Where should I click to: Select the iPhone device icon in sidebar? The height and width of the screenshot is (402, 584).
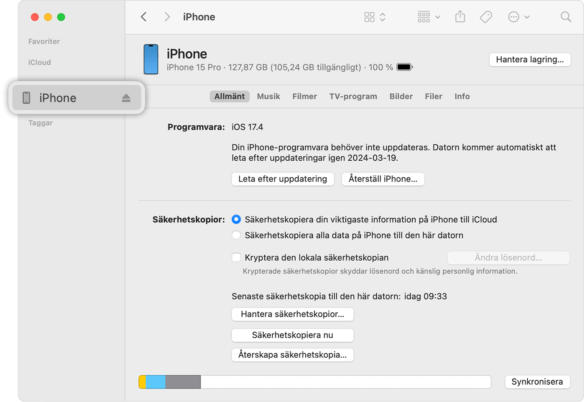click(x=27, y=98)
